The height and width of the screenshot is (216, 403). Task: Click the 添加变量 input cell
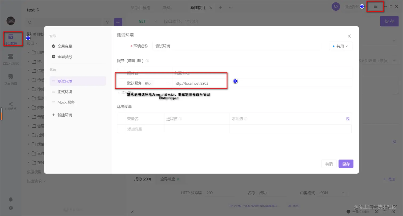(144, 129)
